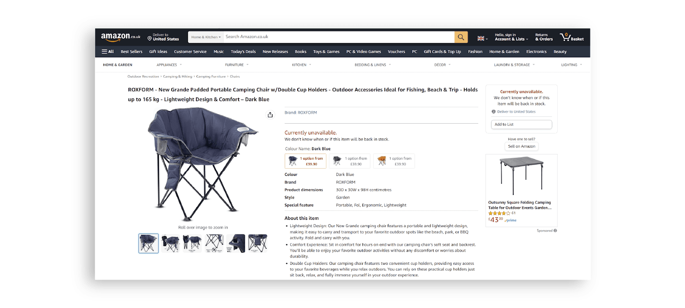The height and width of the screenshot is (308, 685).
Task: Click the Add to List button
Action: [x=521, y=124]
